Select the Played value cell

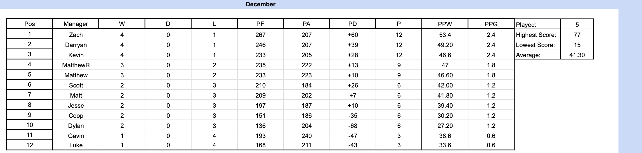tap(577, 25)
